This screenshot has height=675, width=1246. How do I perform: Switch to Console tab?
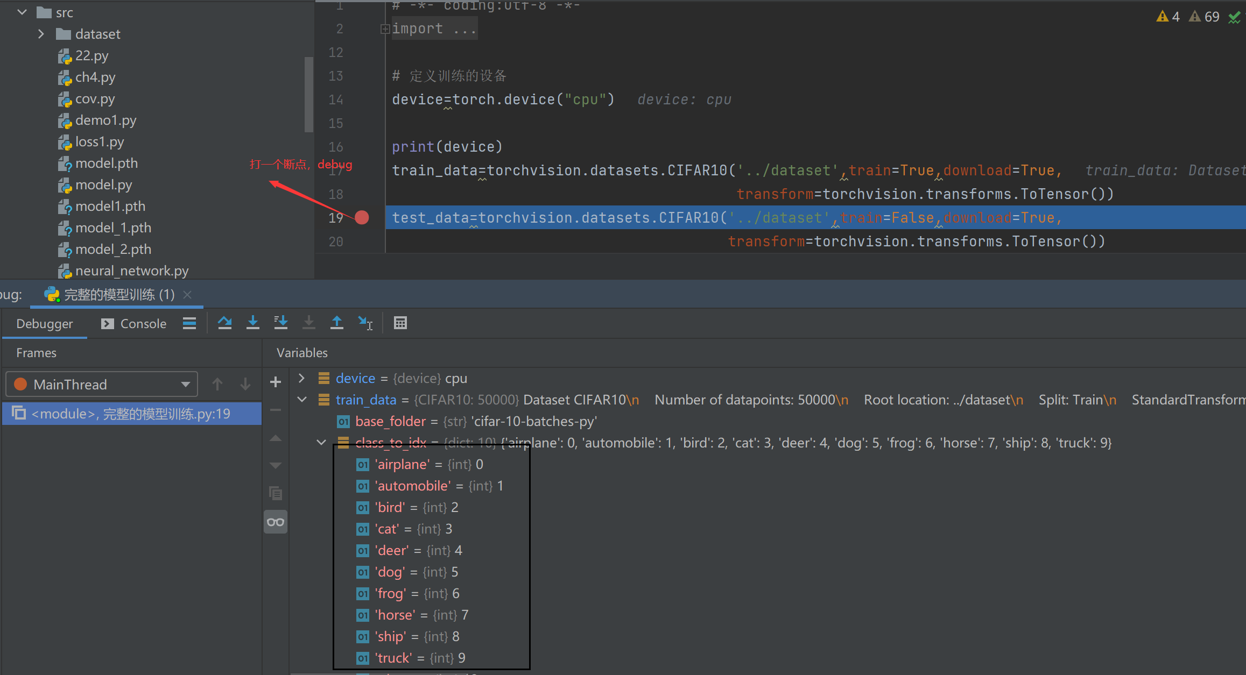(134, 323)
